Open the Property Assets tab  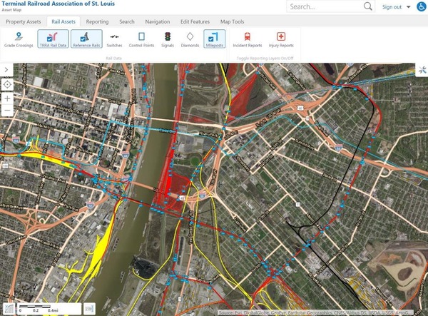(x=24, y=21)
